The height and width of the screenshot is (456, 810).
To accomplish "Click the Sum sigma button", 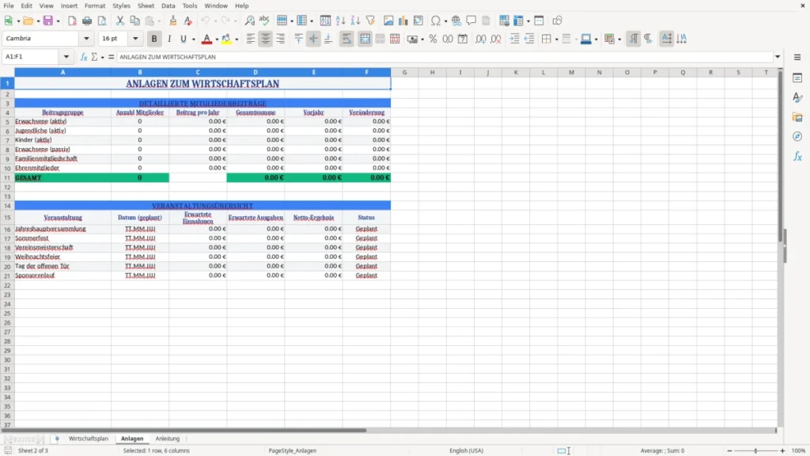I will pos(95,57).
